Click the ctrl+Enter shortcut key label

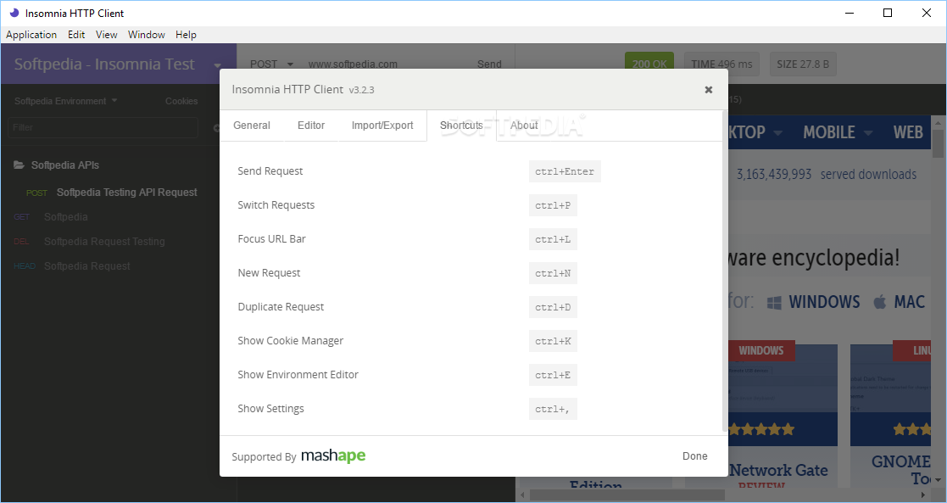(565, 171)
